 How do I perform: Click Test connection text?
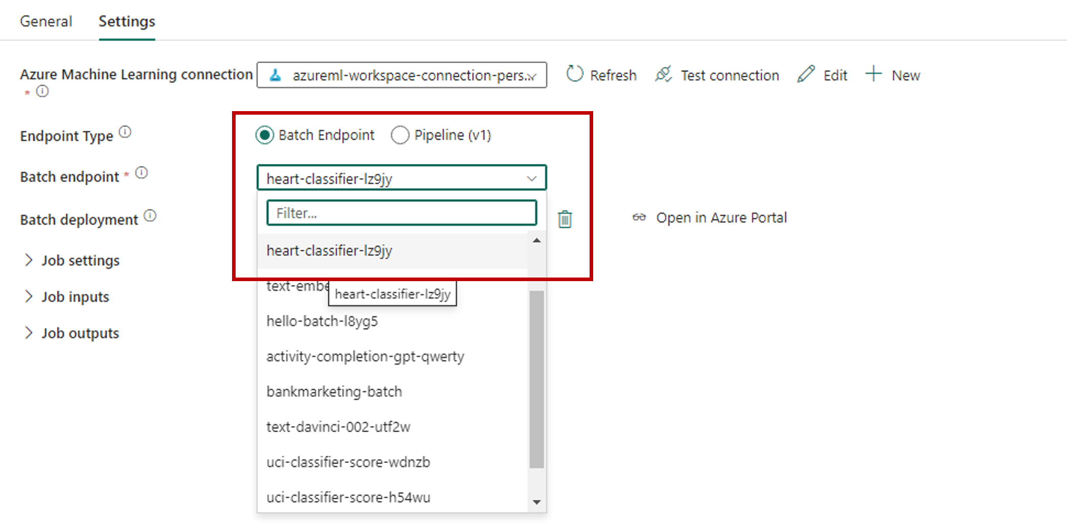[x=730, y=75]
